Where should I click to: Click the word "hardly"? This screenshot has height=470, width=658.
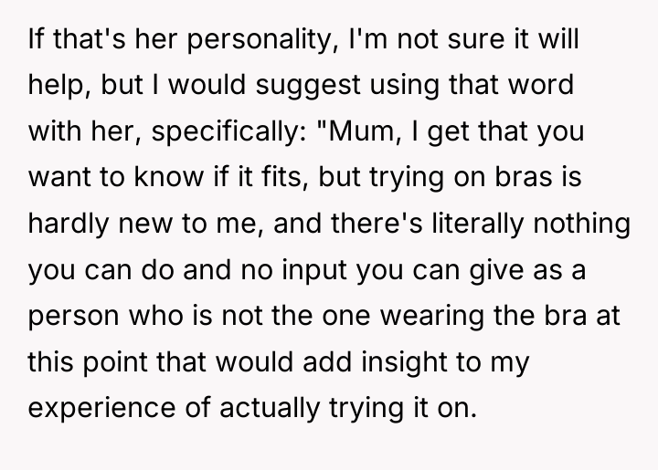[x=69, y=225]
